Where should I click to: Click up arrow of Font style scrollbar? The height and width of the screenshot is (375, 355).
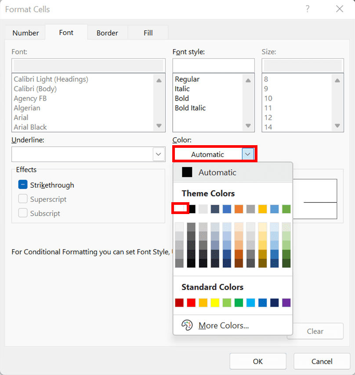click(x=248, y=80)
